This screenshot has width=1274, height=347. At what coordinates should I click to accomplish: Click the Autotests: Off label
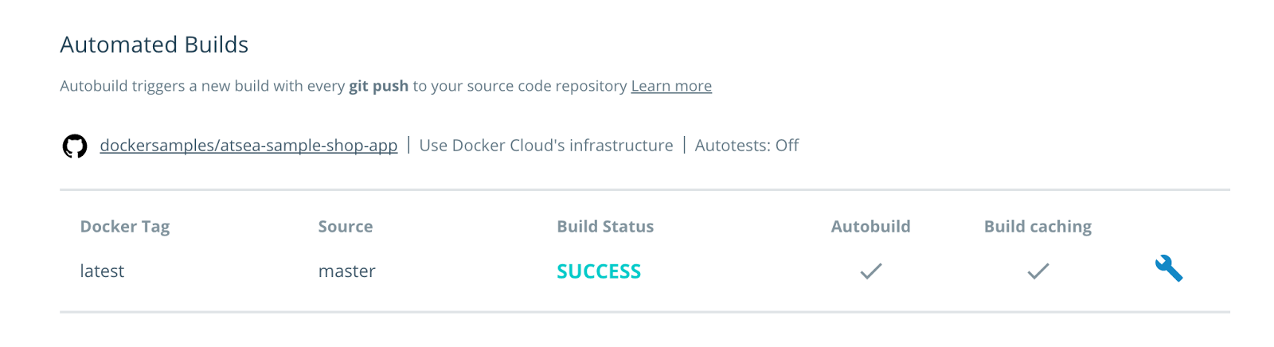[747, 146]
